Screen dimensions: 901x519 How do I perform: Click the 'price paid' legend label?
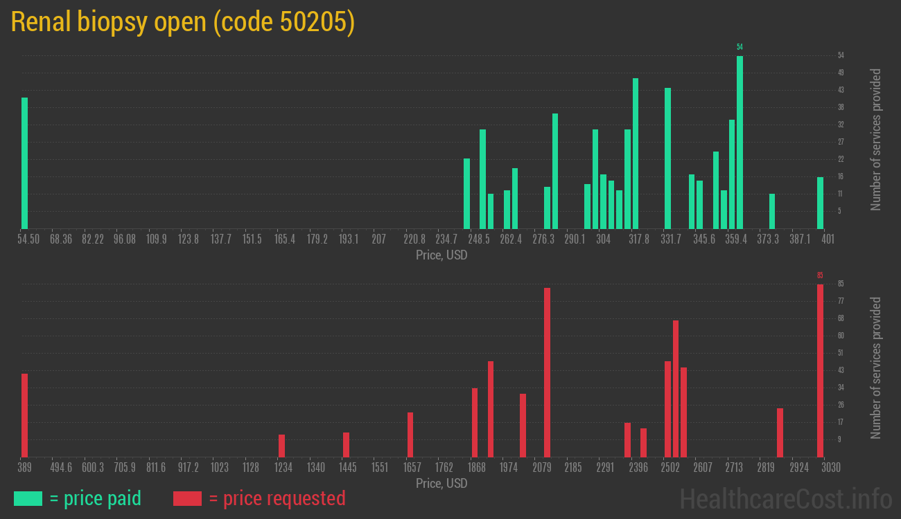click(96, 498)
